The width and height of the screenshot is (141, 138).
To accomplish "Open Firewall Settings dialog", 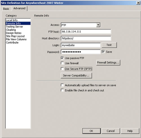I will (x=108, y=63).
